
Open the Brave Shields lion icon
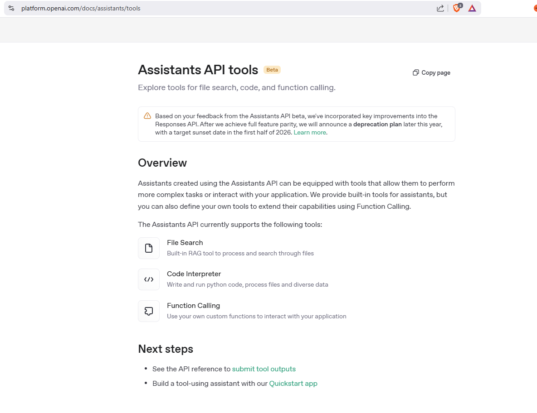point(457,8)
